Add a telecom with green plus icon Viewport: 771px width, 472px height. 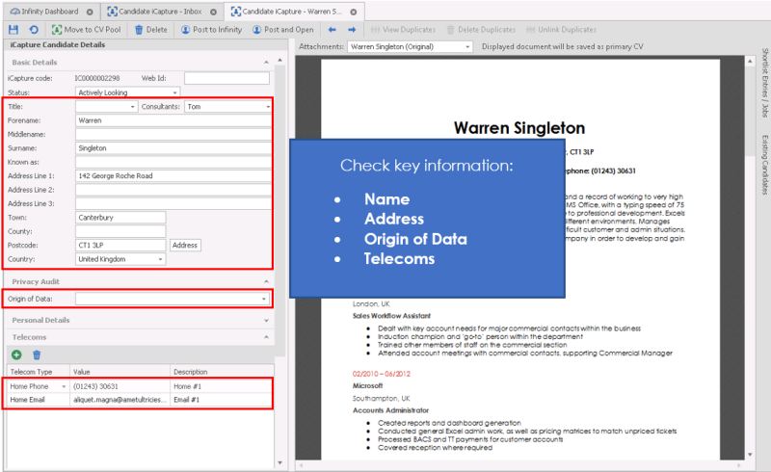16,354
